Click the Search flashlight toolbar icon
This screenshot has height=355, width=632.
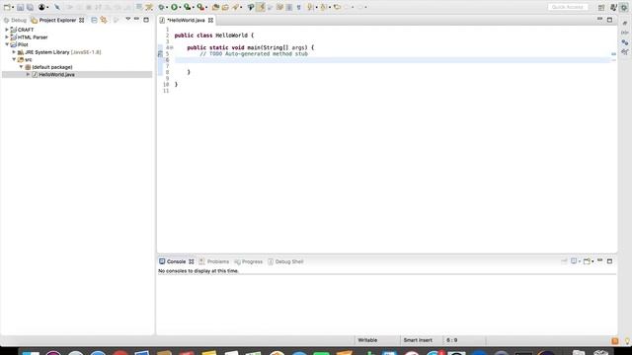click(251, 7)
